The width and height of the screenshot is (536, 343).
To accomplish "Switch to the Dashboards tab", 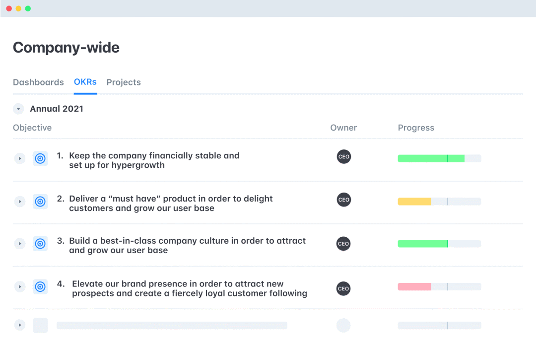I will (38, 82).
